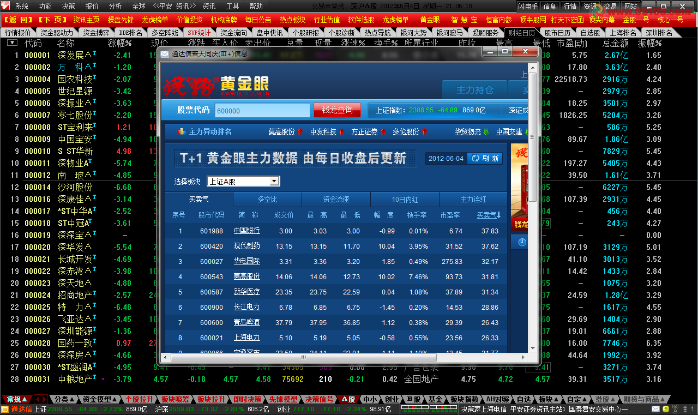Sort by 涨幅% column header
698x415 pixels.
click(121, 43)
